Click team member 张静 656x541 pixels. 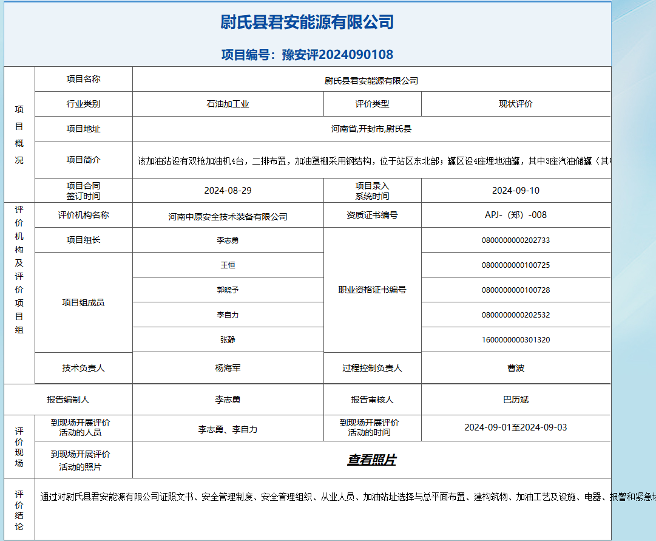228,339
